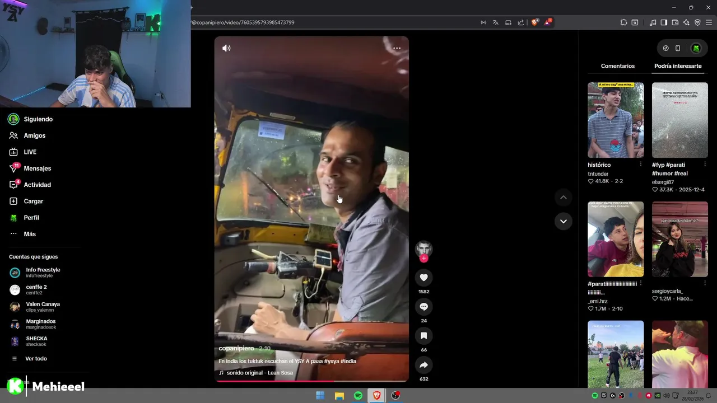Open Amigos in the sidebar

pyautogui.click(x=28, y=135)
